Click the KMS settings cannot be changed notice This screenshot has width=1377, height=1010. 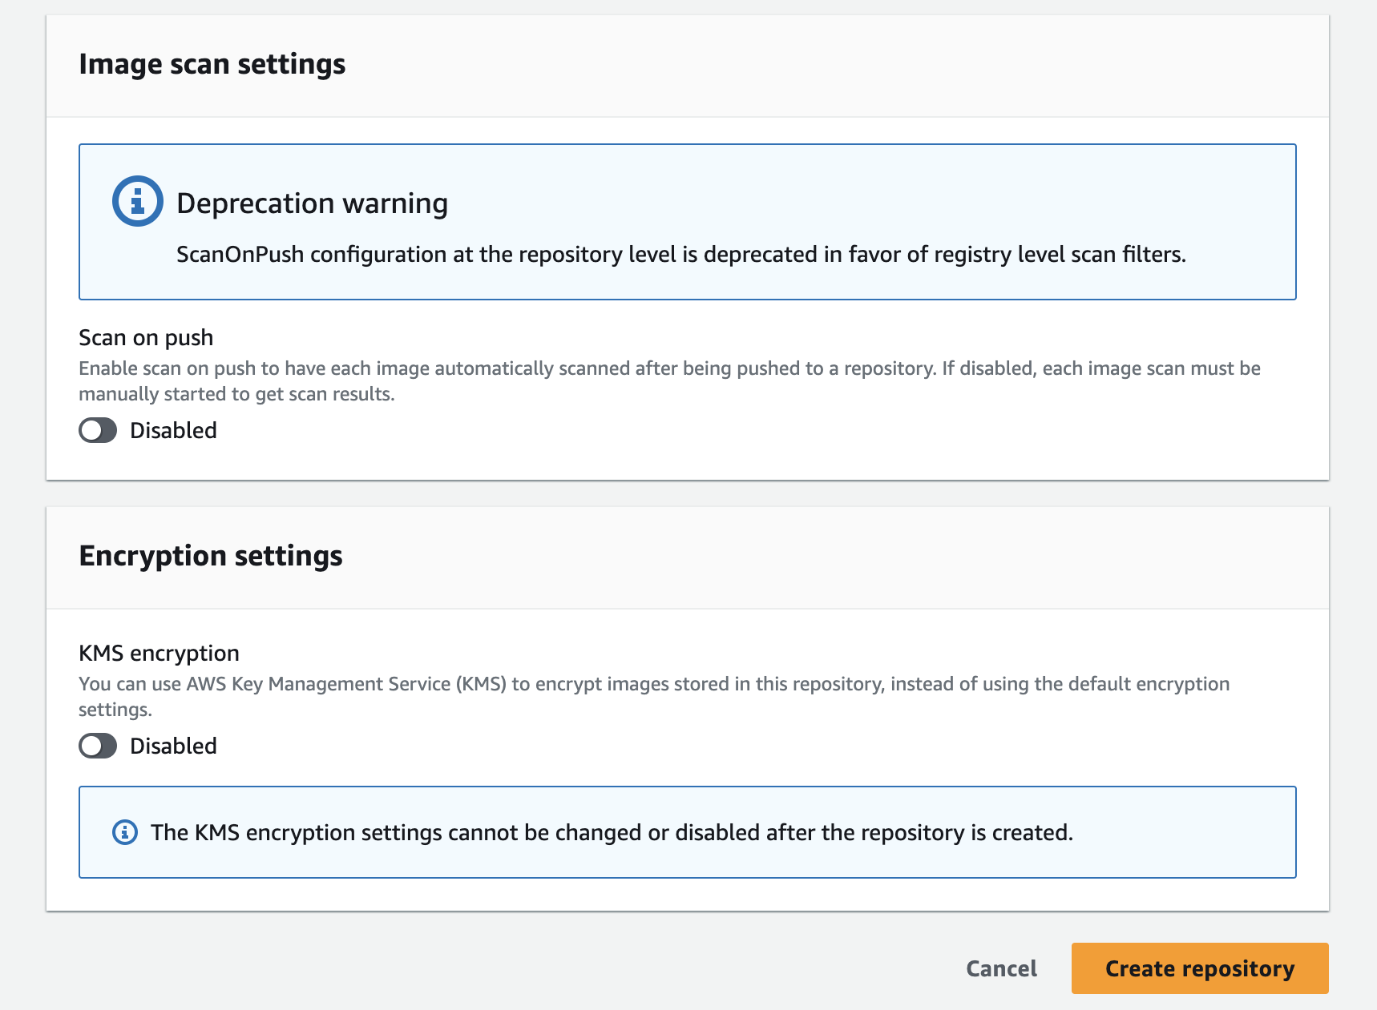click(611, 833)
